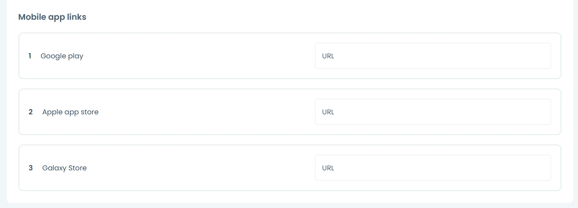Screen dimensions: 578x208
Task: Click the Galaxy Store label
Action: pyautogui.click(x=64, y=168)
